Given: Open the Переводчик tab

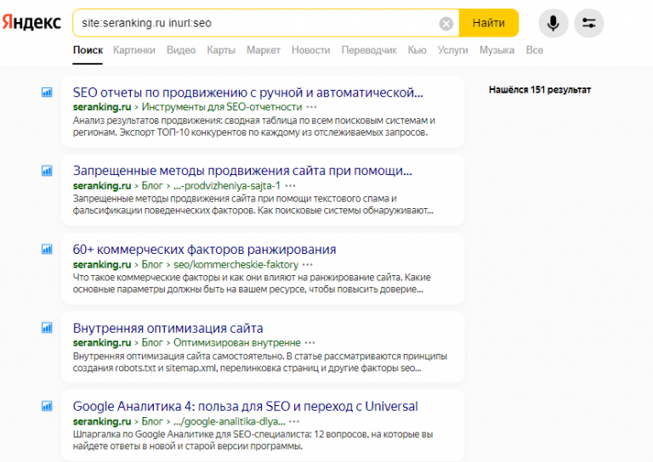Looking at the screenshot, I should pyautogui.click(x=368, y=50).
